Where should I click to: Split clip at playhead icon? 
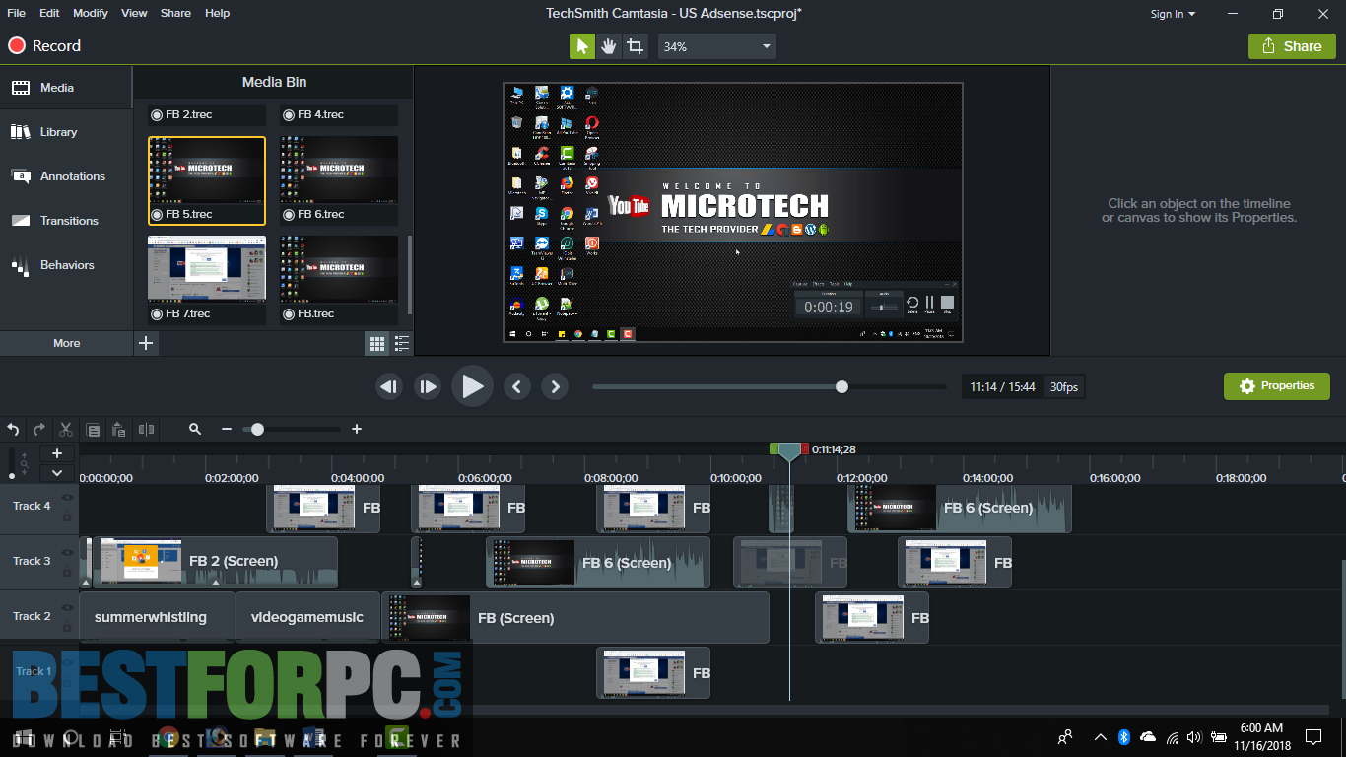[x=147, y=429]
